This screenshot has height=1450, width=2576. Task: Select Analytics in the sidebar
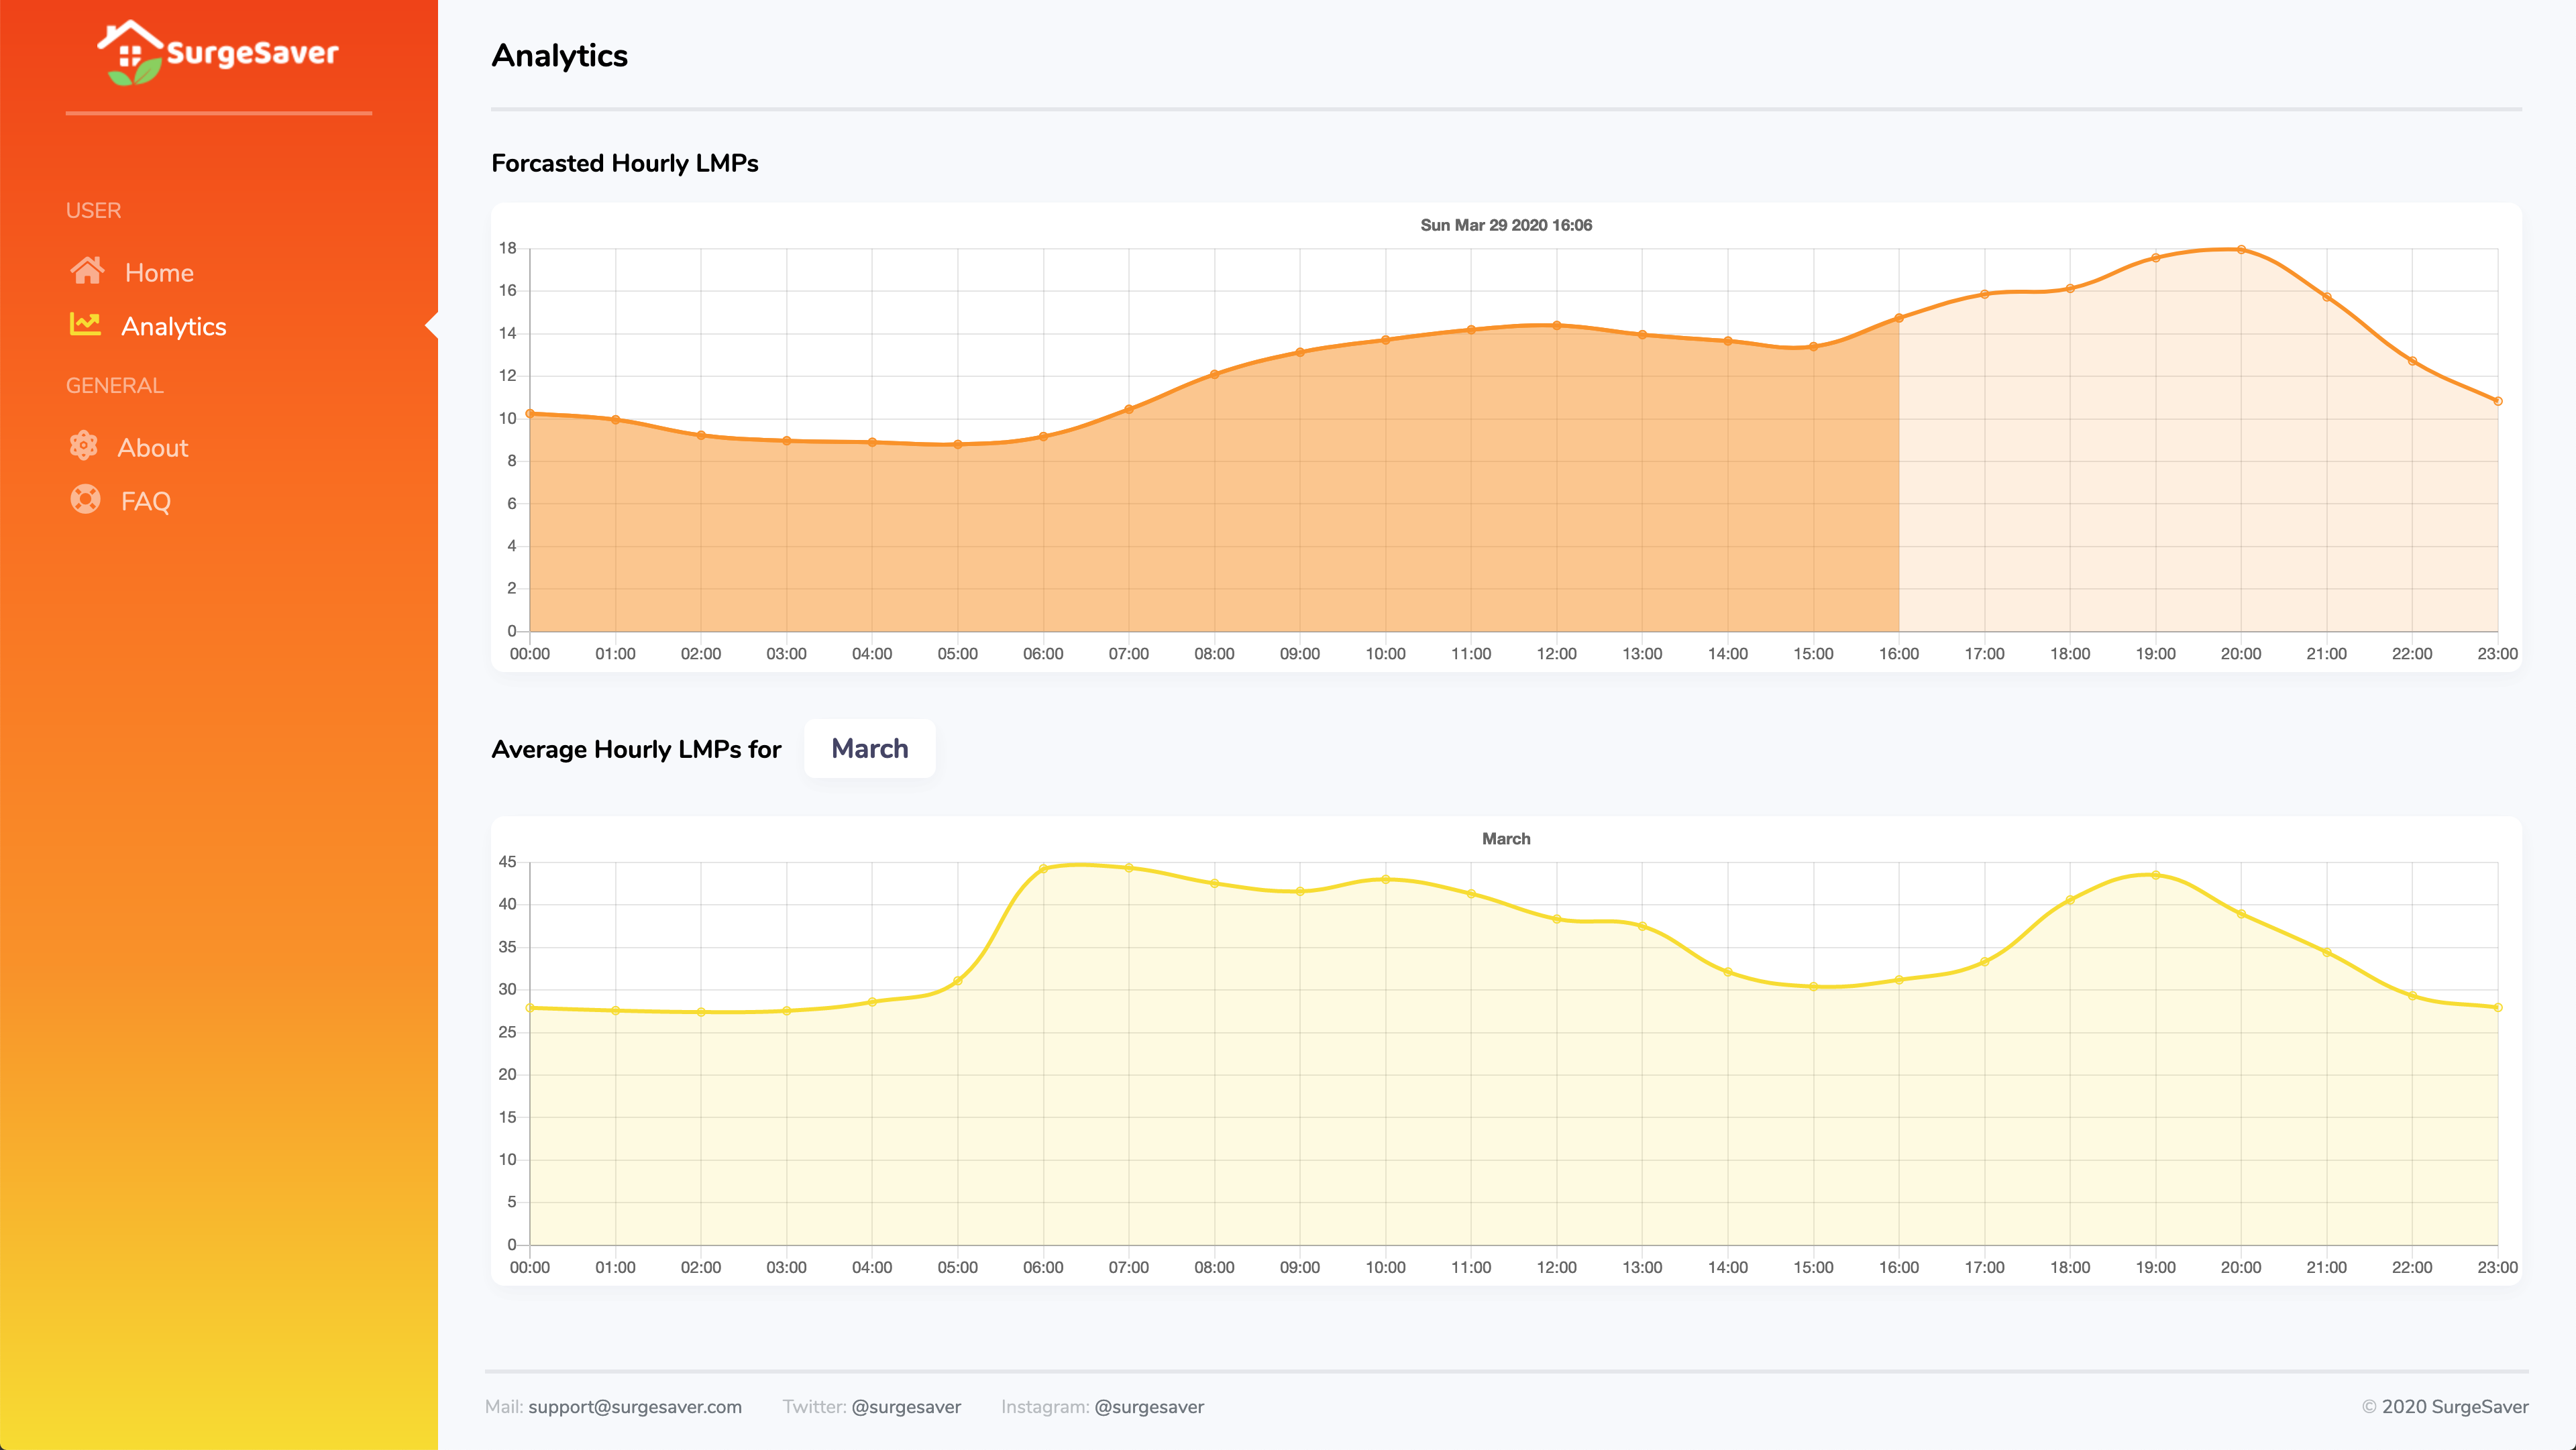[173, 327]
